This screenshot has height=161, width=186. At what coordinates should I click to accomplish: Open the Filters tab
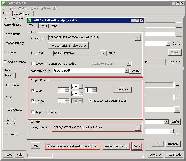[43, 26]
